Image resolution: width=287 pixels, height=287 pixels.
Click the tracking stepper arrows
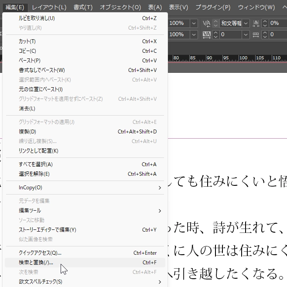pos(215,34)
